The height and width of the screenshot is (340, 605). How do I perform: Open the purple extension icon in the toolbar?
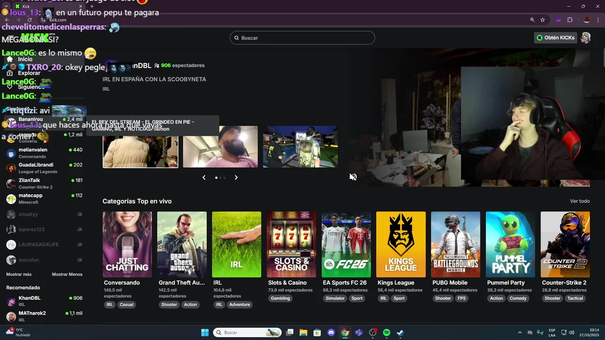(x=559, y=20)
